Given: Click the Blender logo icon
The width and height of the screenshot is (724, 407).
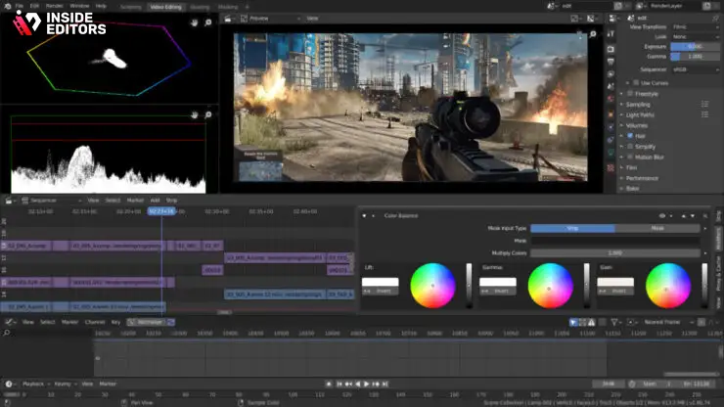Looking at the screenshot, I should pyautogui.click(x=8, y=6).
